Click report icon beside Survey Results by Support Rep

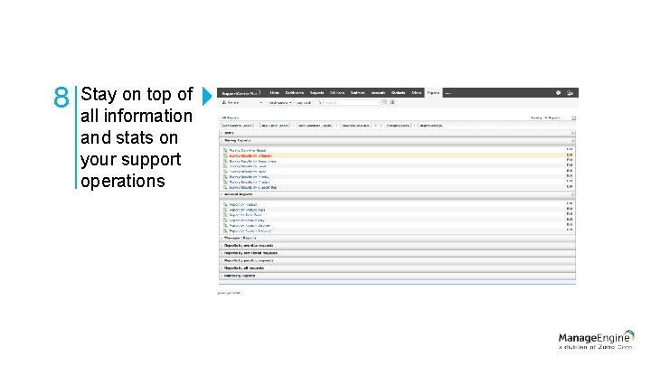[225, 187]
